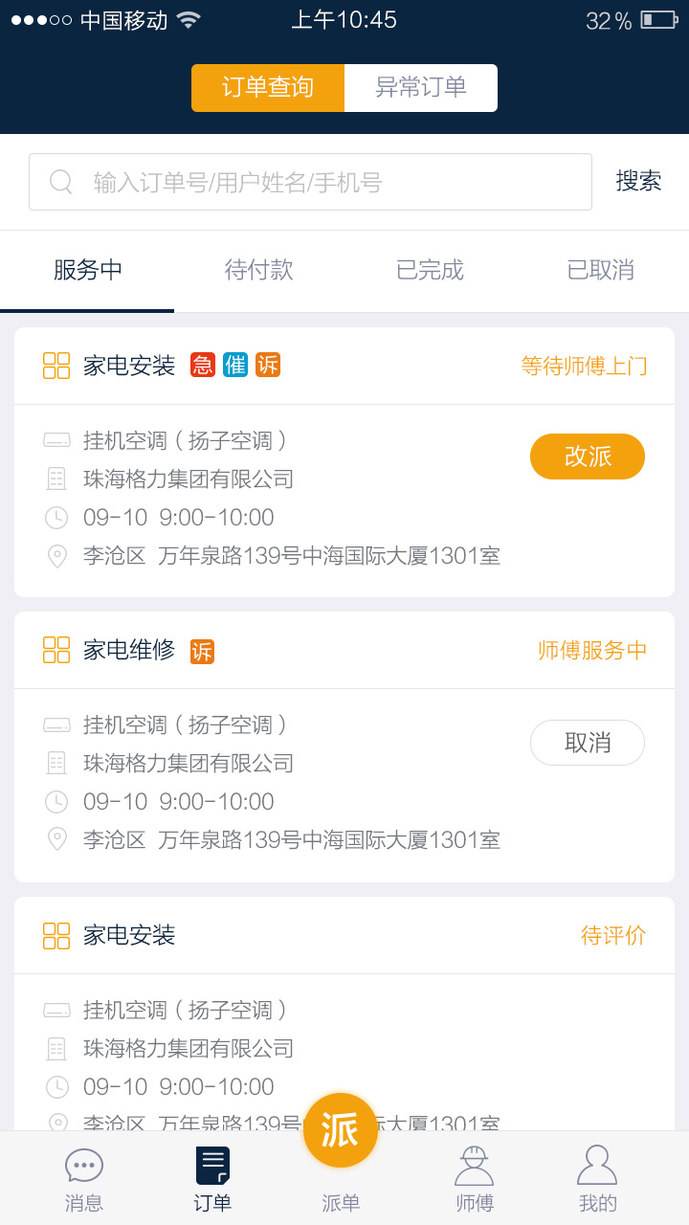Screen dimensions: 689x1225
Task: Focus the order number search field
Action: pyautogui.click(x=325, y=182)
